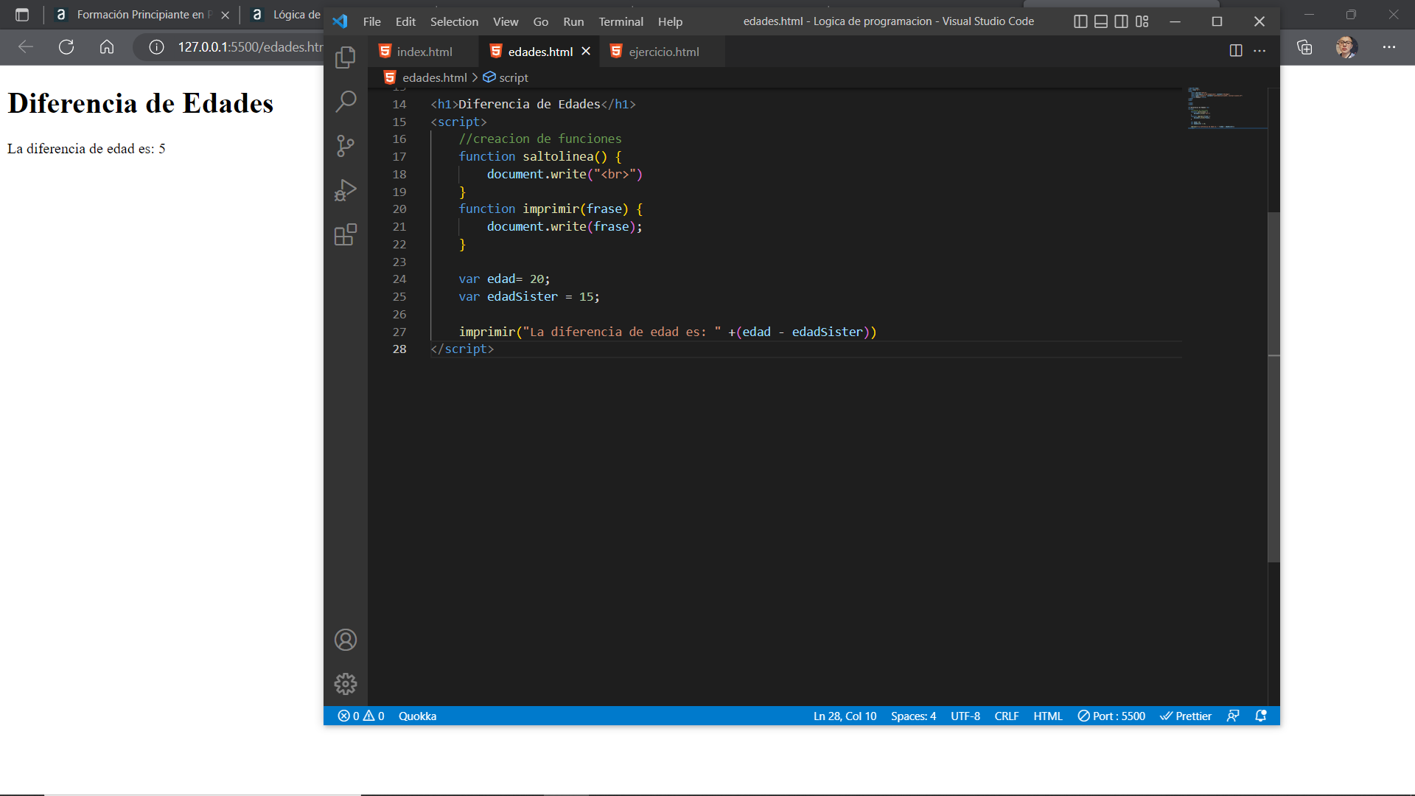This screenshot has width=1415, height=796.
Task: Reload the browser page
Action: tap(66, 47)
